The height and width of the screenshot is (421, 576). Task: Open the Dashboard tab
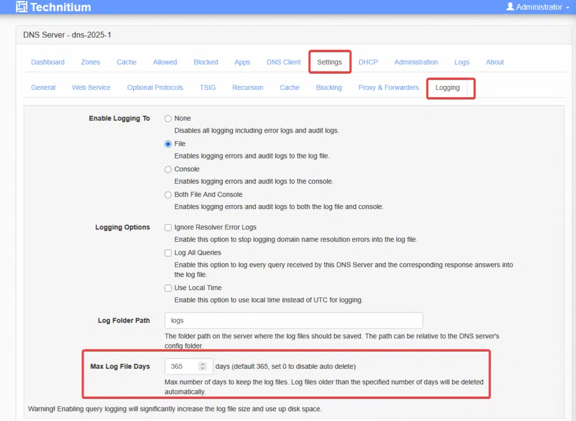coord(48,62)
